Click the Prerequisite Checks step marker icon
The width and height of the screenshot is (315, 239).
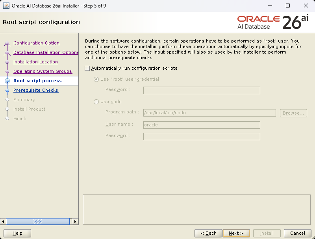tap(7, 91)
